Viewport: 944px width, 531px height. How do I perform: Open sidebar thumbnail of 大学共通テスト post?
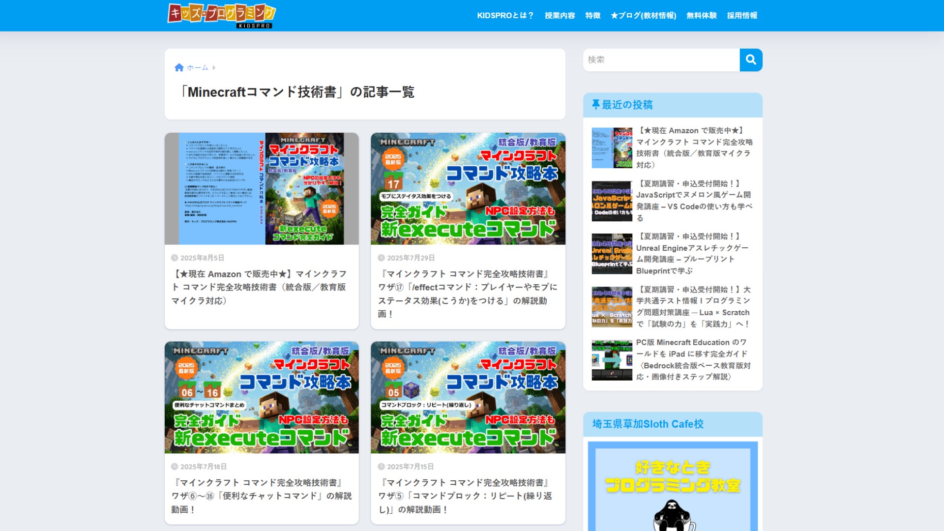pos(612,307)
